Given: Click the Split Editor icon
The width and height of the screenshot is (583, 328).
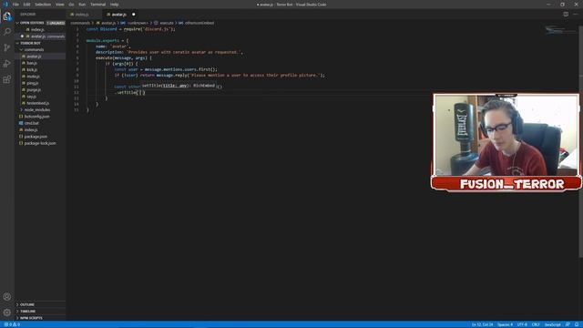Looking at the screenshot, I should [x=566, y=15].
